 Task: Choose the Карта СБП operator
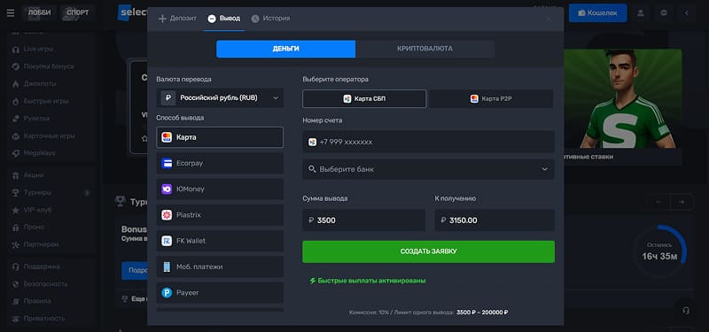pos(364,98)
